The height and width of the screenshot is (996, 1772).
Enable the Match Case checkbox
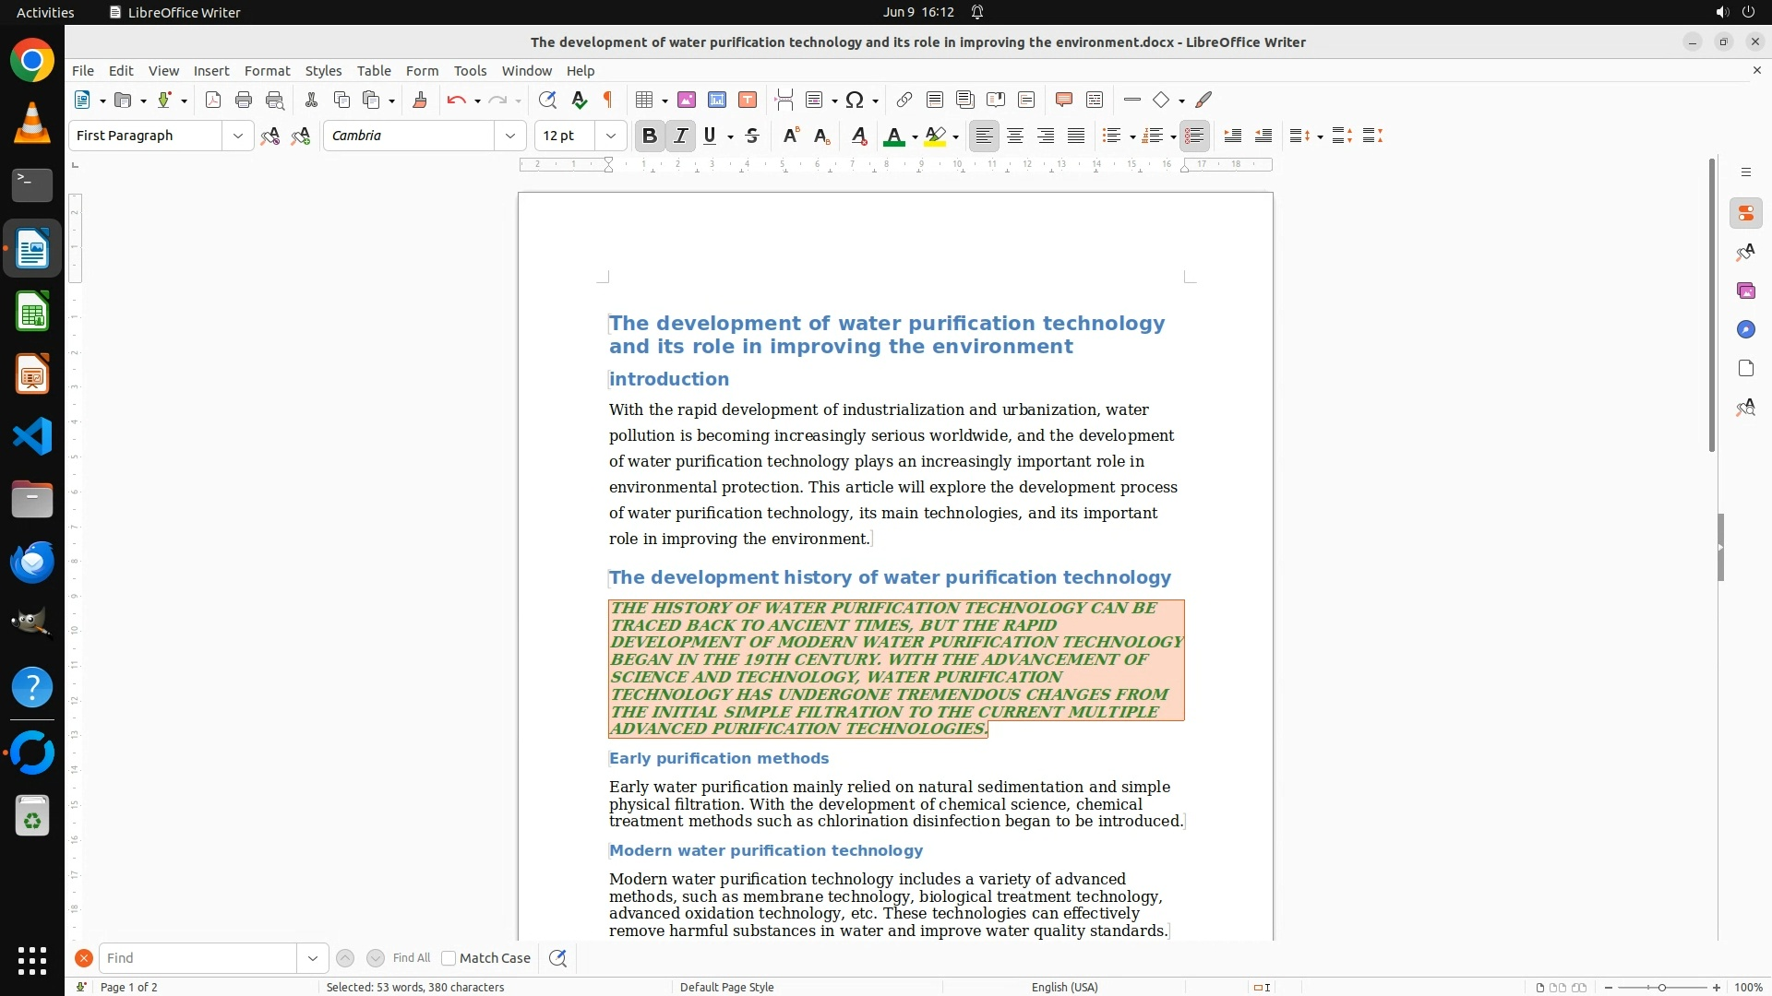pyautogui.click(x=449, y=958)
